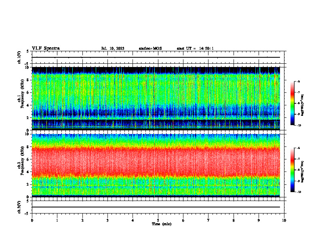This screenshot has height=247, width=320.
Task: Click the "Time (min)" axis title
Action: point(162,224)
